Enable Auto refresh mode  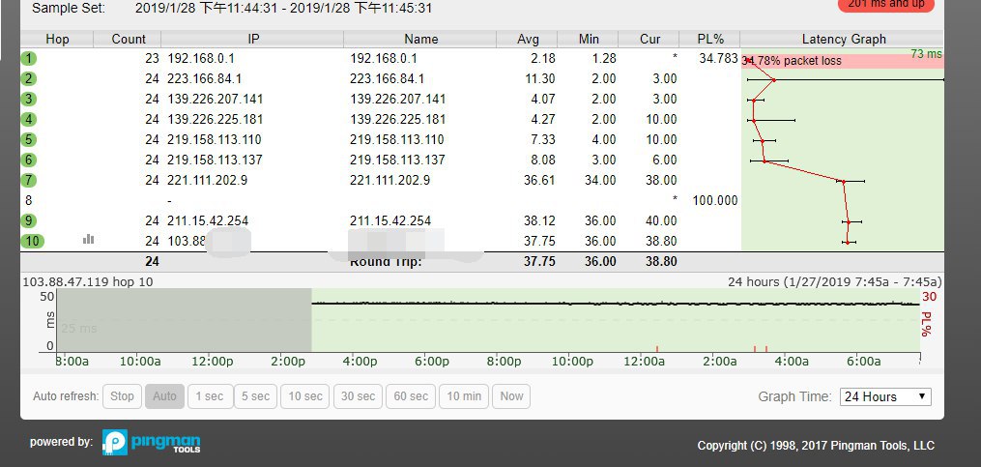click(x=164, y=396)
